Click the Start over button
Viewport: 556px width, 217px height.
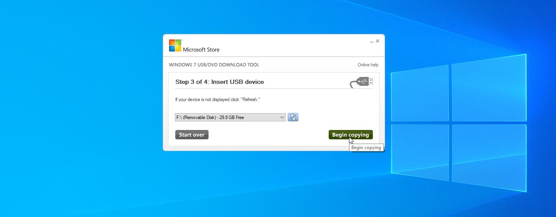(x=192, y=135)
